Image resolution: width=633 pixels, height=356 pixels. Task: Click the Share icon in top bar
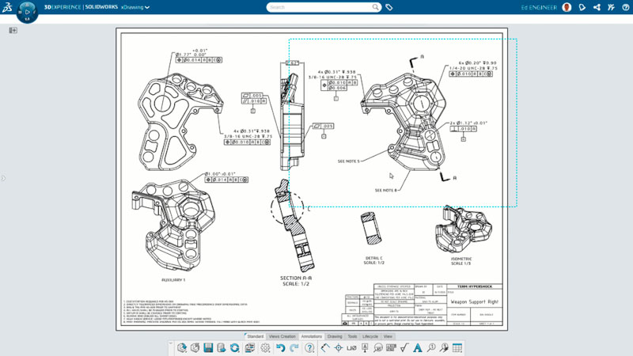[x=597, y=7]
